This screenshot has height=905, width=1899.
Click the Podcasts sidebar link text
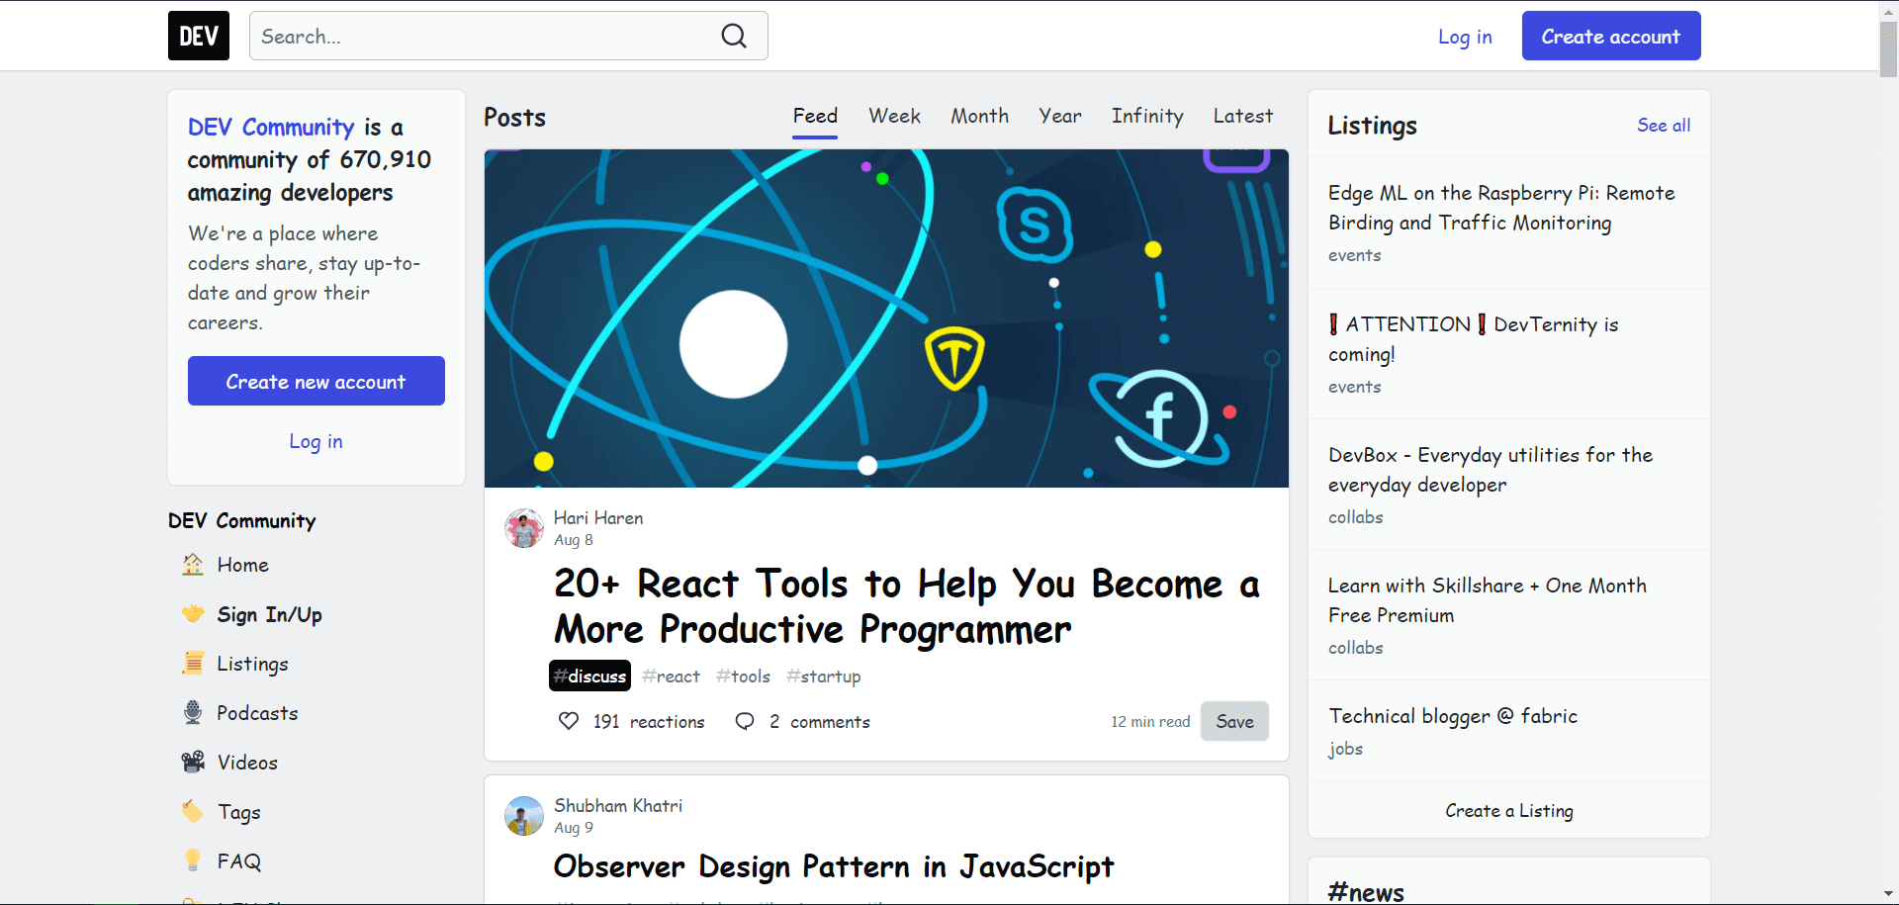257,713
